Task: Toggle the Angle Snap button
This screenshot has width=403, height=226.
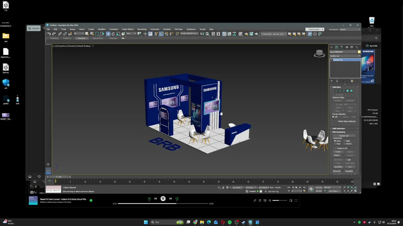Action: (x=161, y=34)
